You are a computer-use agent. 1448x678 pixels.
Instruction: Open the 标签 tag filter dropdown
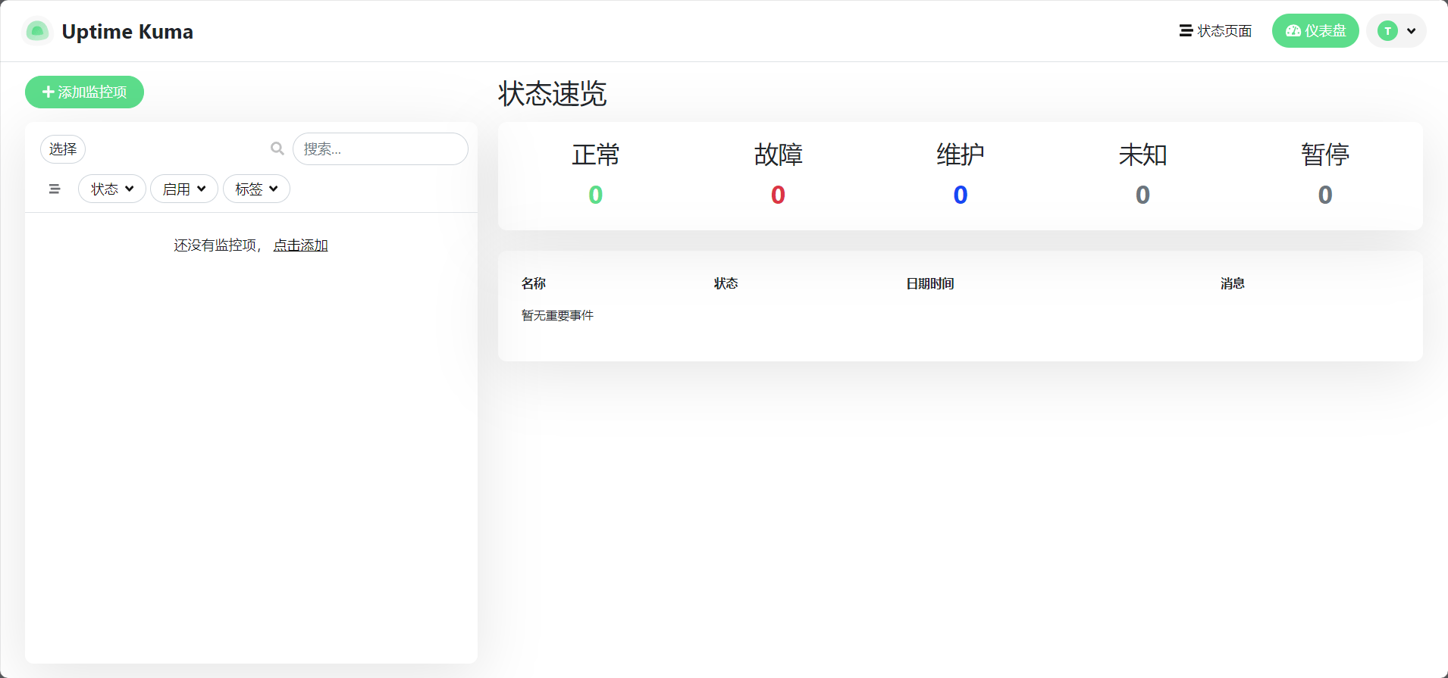point(256,189)
